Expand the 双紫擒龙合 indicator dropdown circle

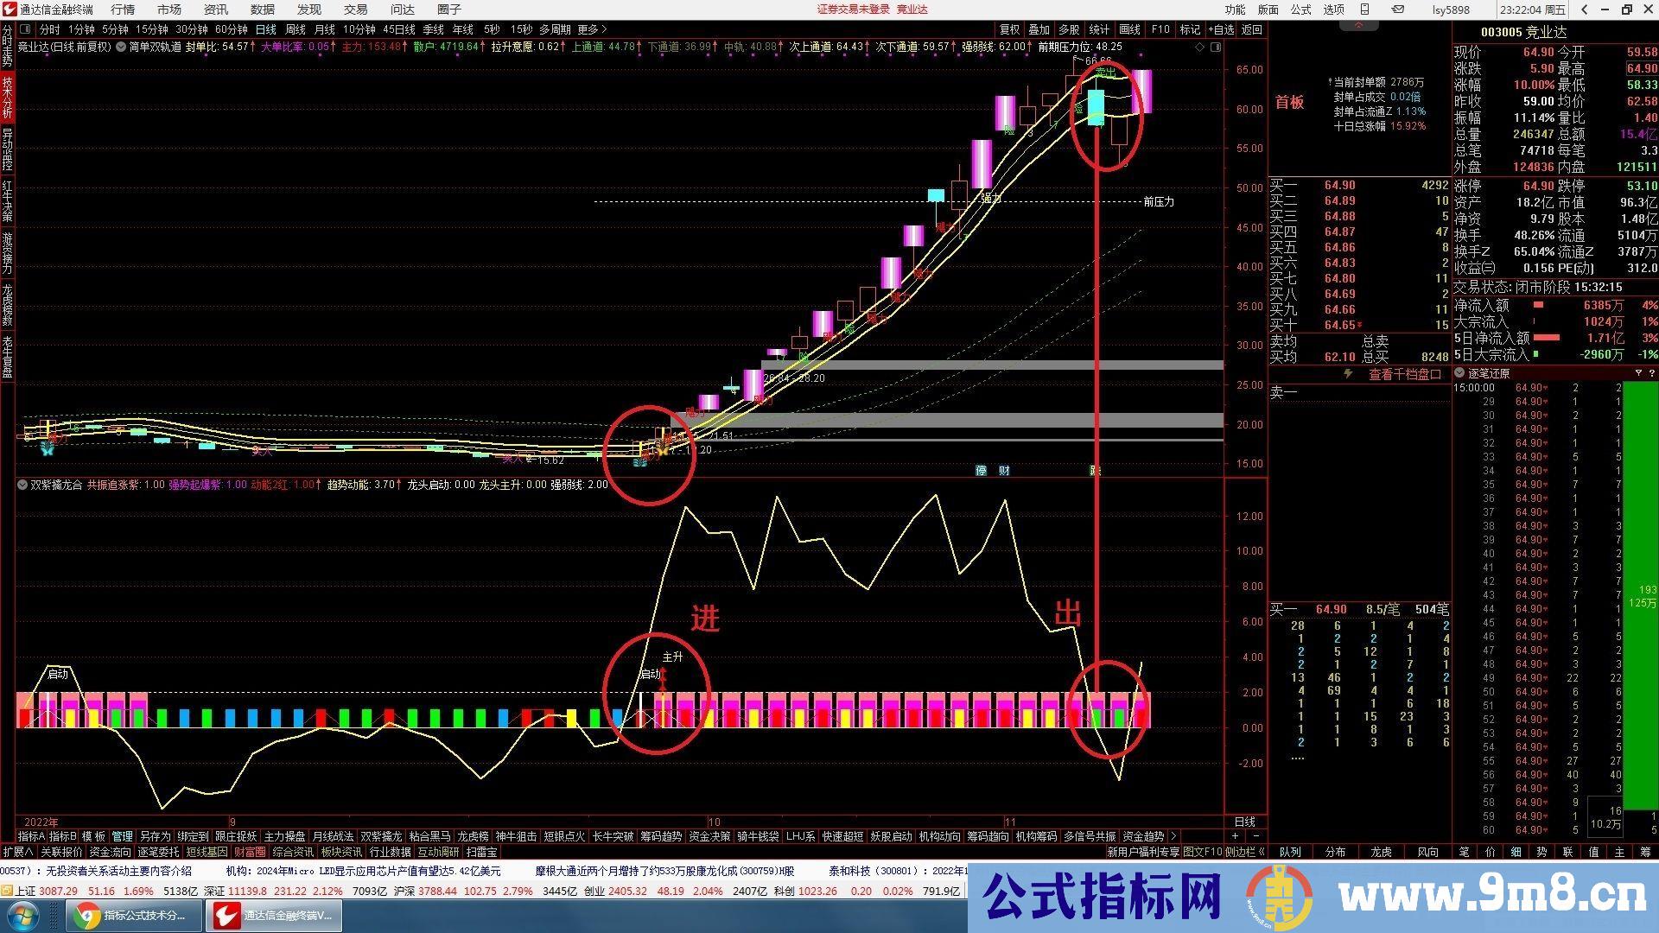tap(22, 485)
